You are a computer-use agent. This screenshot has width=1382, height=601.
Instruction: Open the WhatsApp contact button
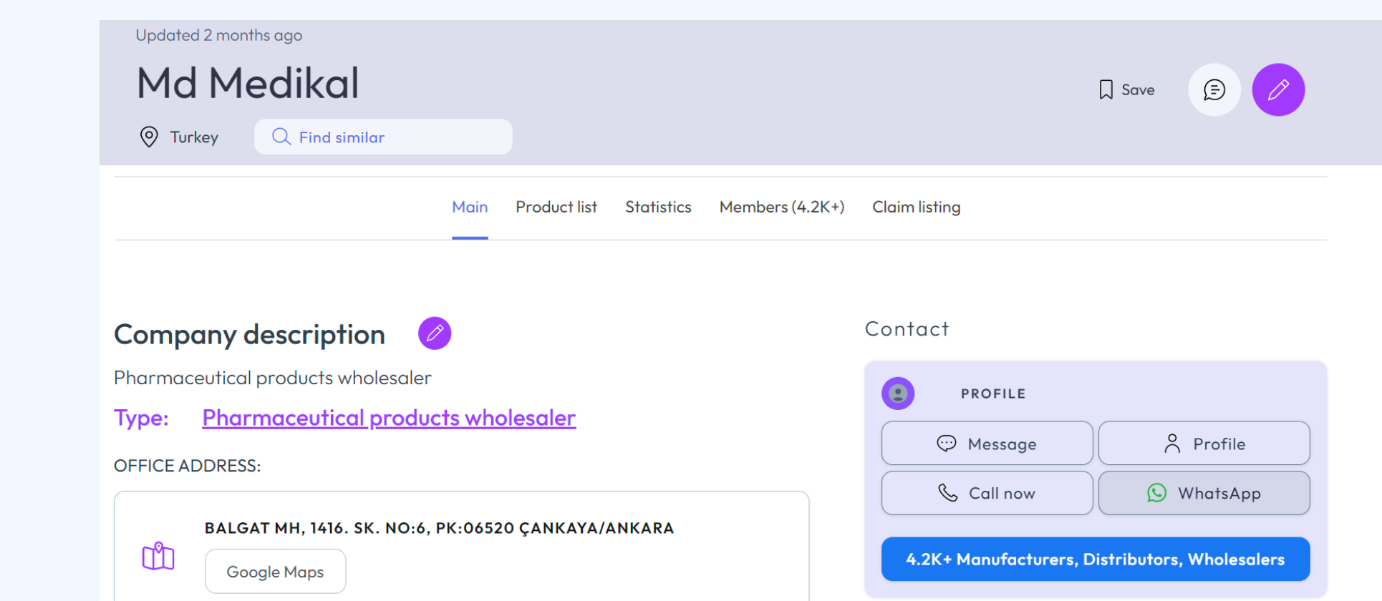coord(1204,493)
